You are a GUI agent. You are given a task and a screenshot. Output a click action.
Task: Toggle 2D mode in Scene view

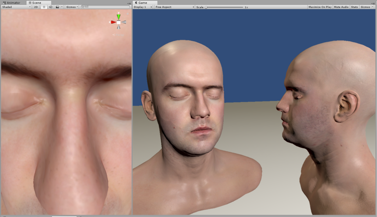36,7
